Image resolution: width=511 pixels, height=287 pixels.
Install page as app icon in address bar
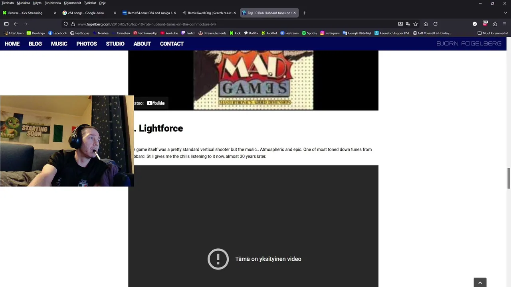tap(400, 24)
